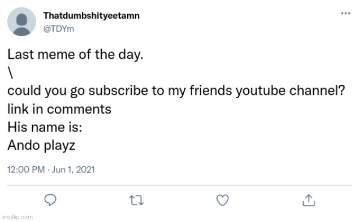Click the "Ando playz" channel name text
The image size is (359, 222).
41,146
